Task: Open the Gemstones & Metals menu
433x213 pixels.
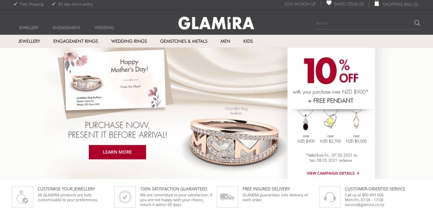Action: 184,41
